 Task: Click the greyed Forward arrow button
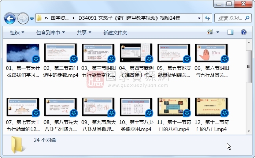click(23, 19)
